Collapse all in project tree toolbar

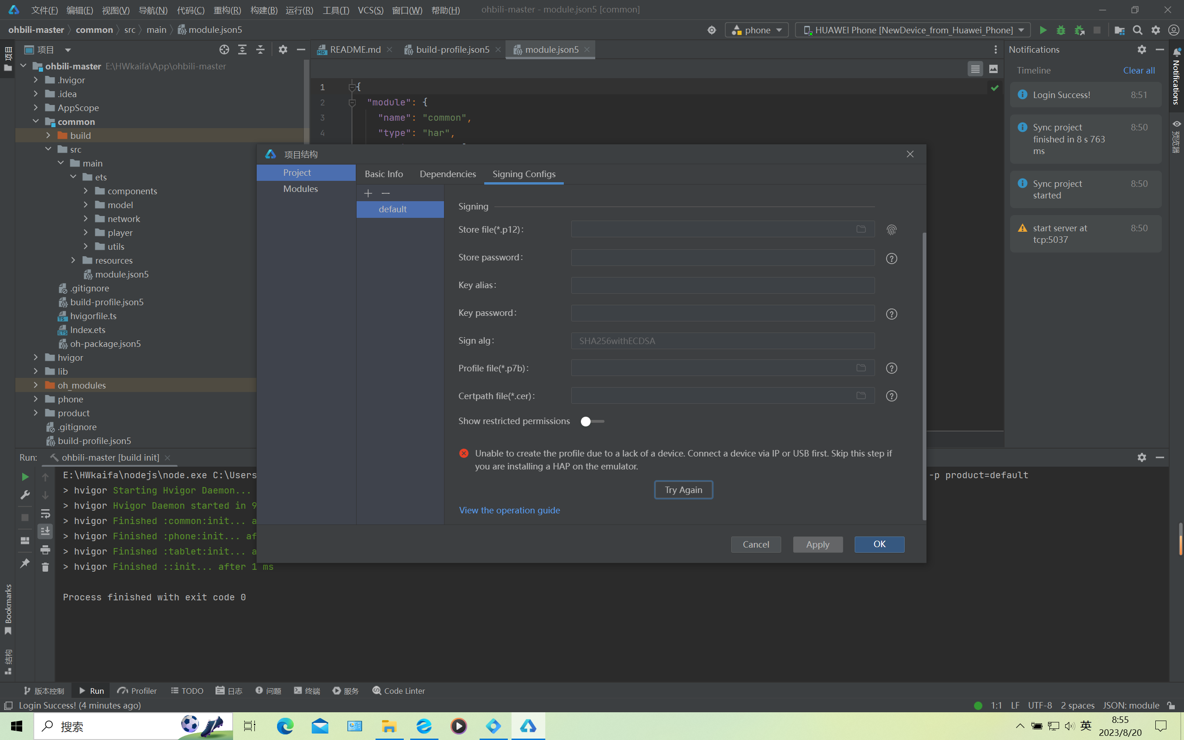[x=260, y=49]
